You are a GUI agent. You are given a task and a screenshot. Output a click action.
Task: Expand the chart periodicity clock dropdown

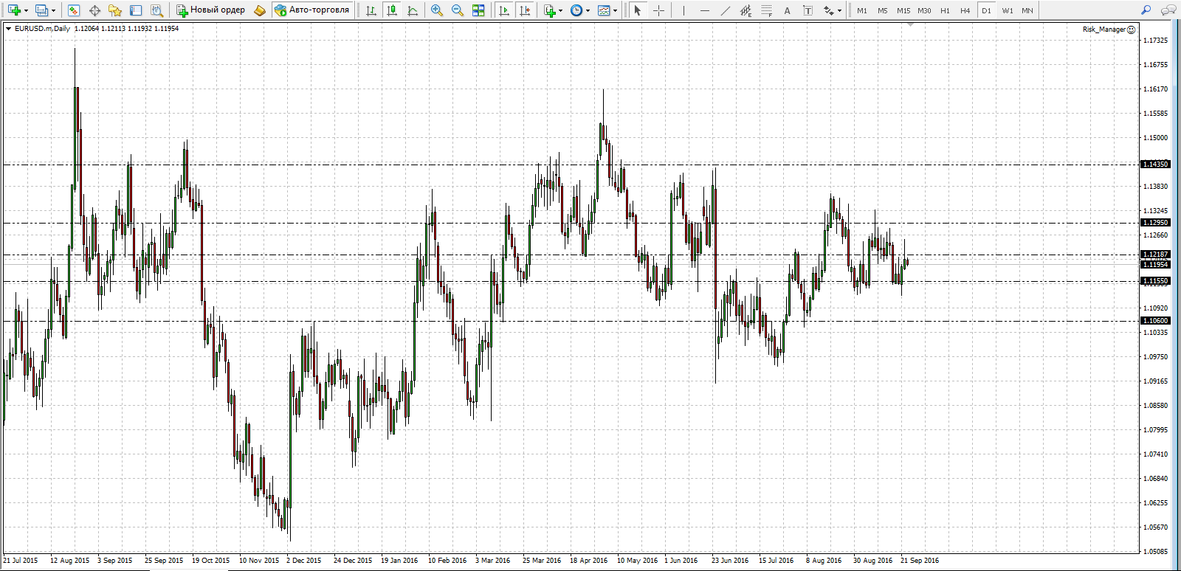(588, 10)
